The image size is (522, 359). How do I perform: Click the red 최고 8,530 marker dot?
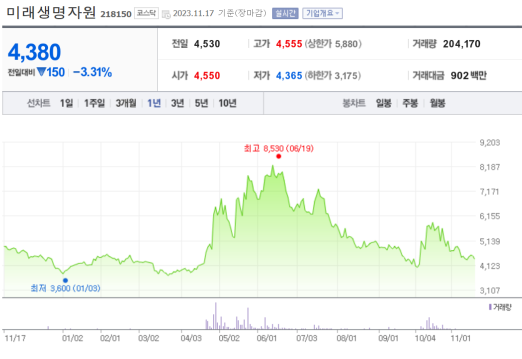278,156
